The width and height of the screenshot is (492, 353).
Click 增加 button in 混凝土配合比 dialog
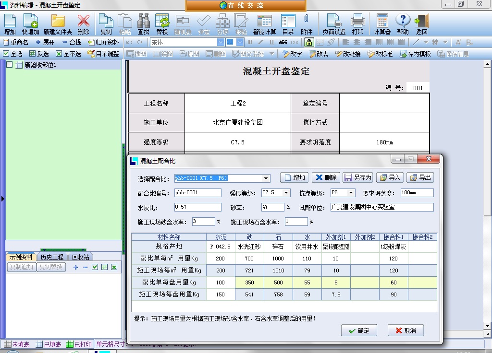coord(295,177)
